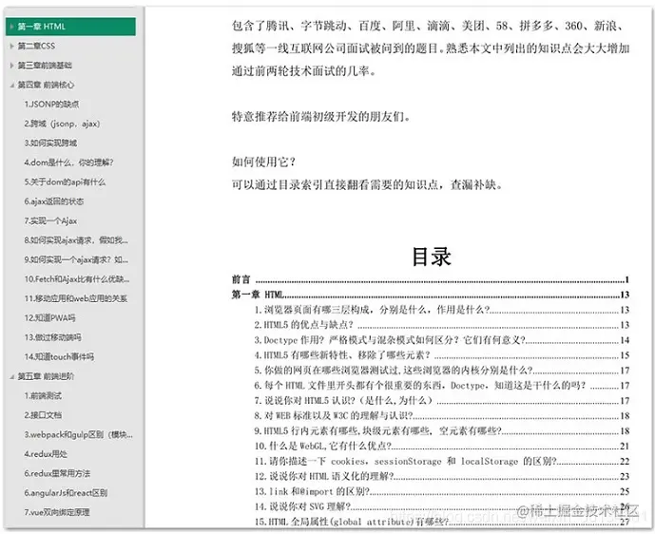Viewport: 655px width, 534px height.
Task: Open bookmark 7.vue双向绑定原理
Action: tap(57, 512)
